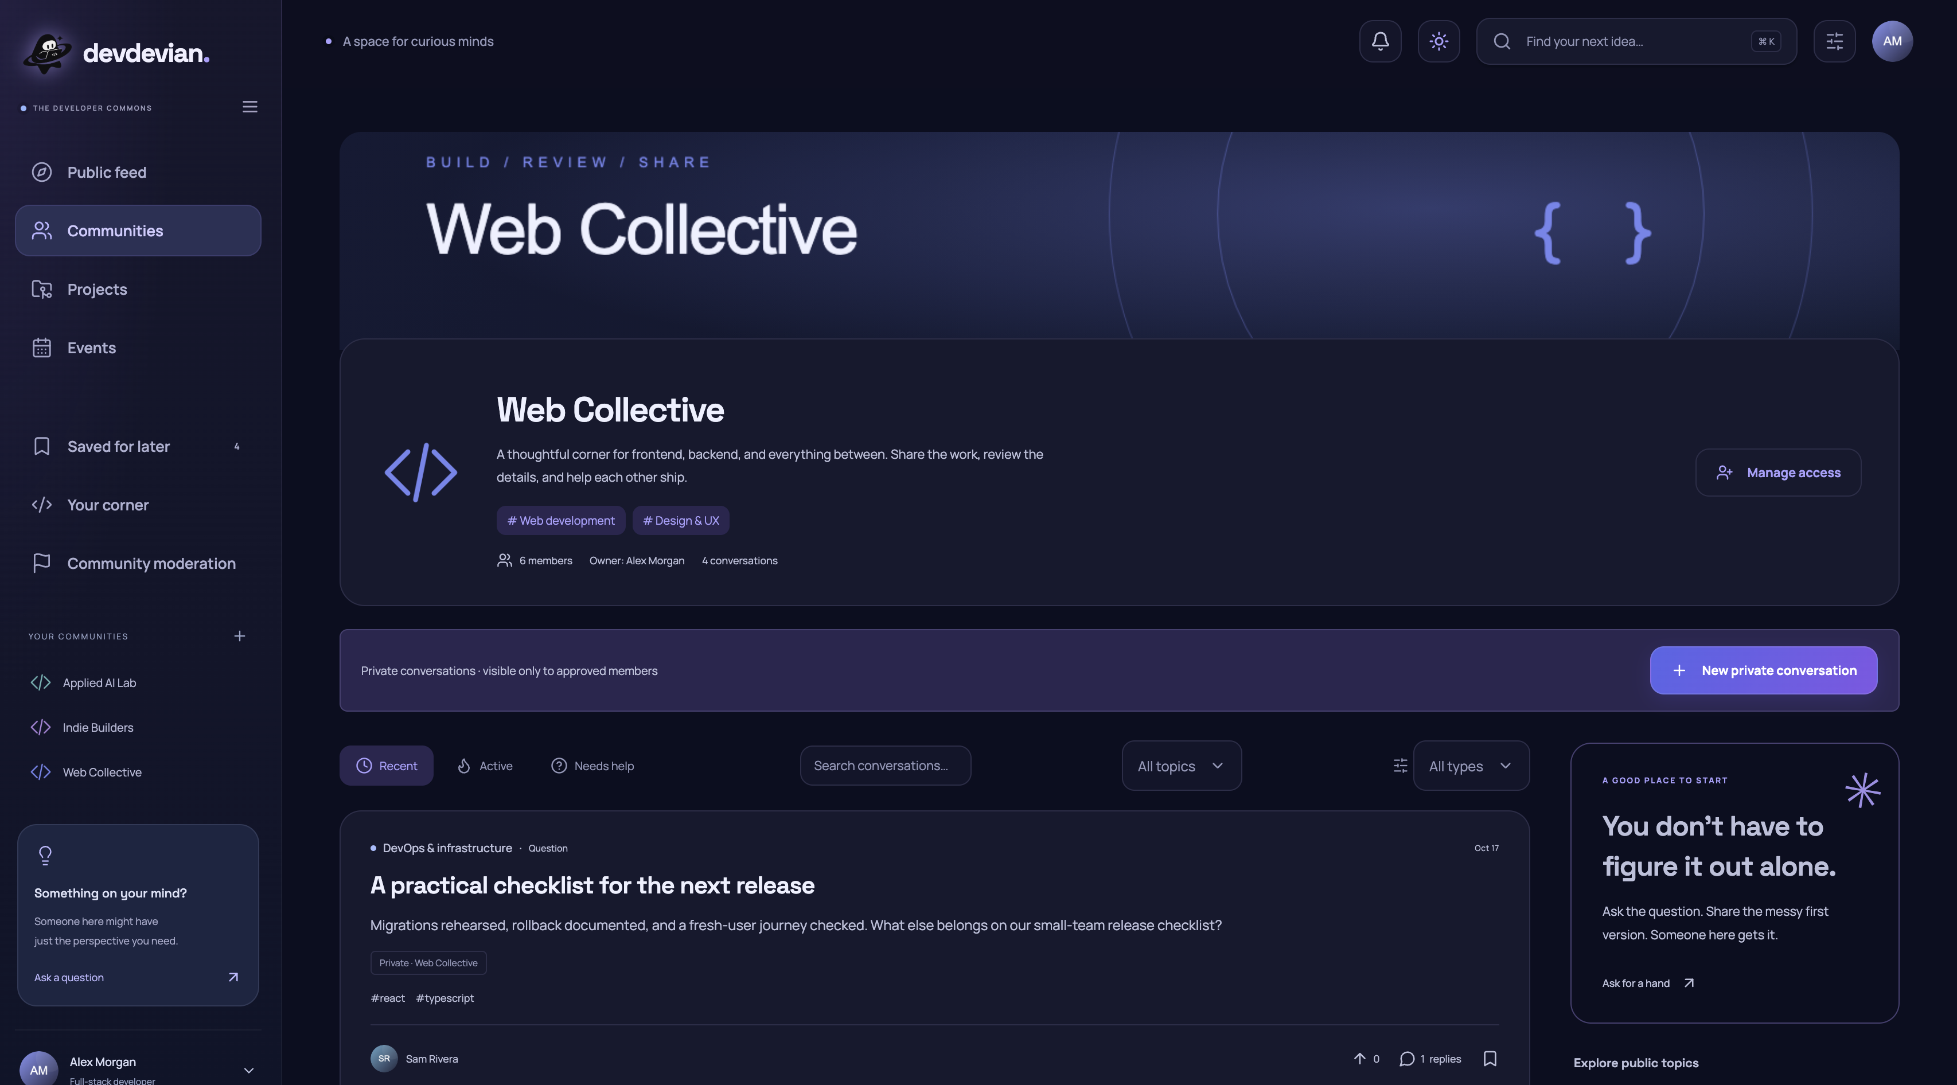
Task: Select Indie Builders community
Action: click(x=138, y=727)
